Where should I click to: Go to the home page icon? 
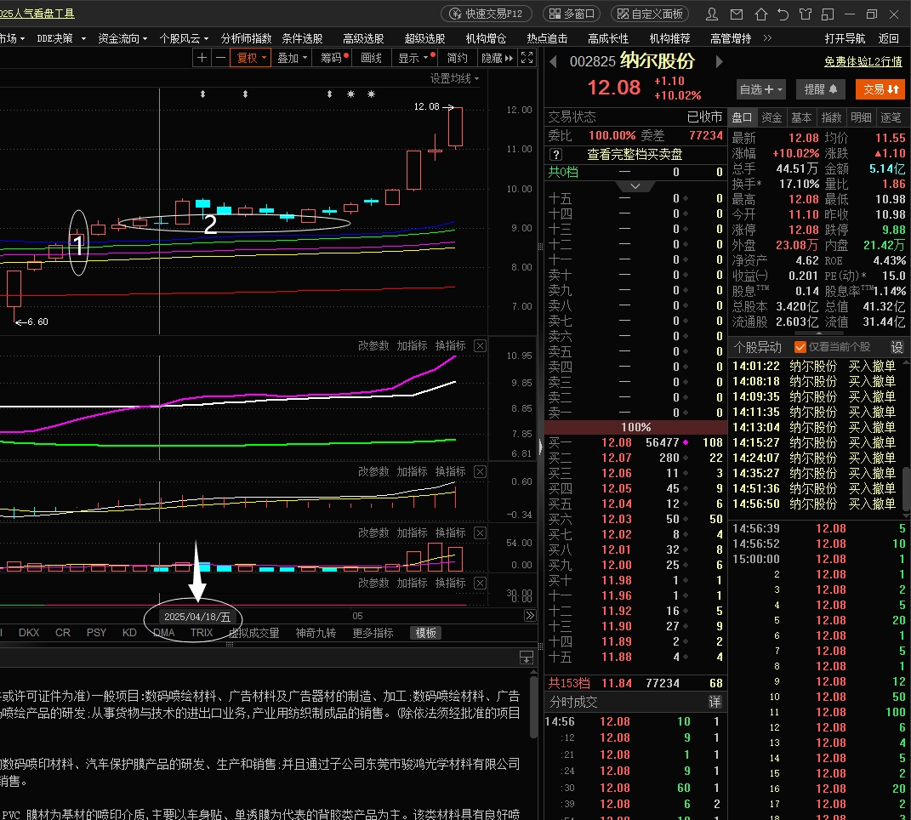pyautogui.click(x=760, y=14)
